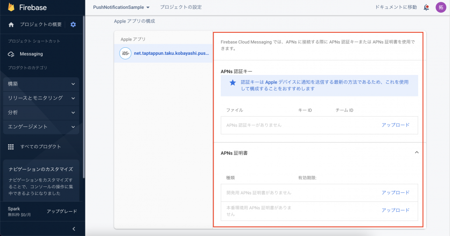Image resolution: width=450 pixels, height=236 pixels.
Task: Select net.taptappun.taku.kobayashi app row
Action: (163, 53)
